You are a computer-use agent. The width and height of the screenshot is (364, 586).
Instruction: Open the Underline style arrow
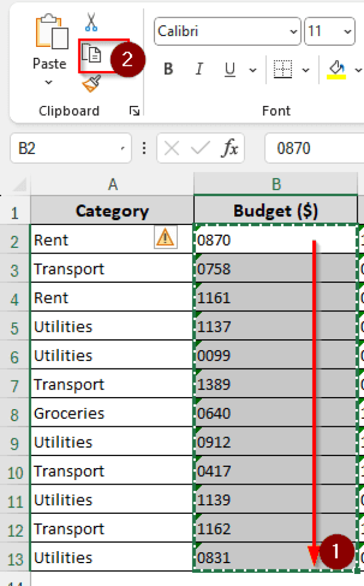(x=253, y=69)
